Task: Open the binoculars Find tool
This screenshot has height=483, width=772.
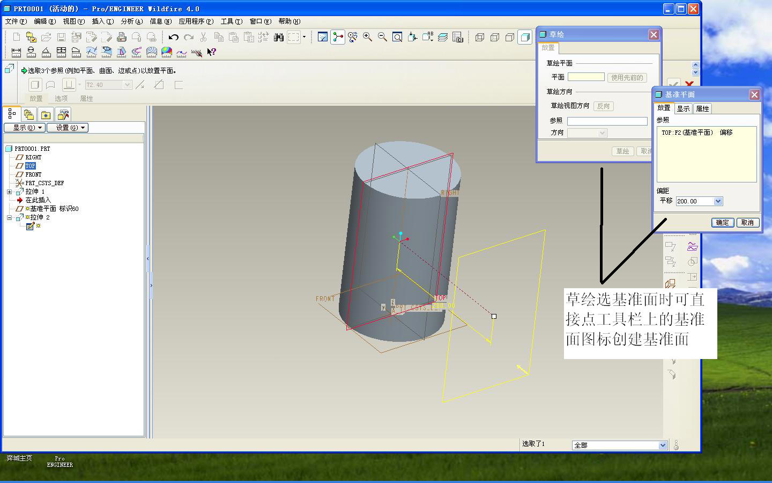Action: 278,37
